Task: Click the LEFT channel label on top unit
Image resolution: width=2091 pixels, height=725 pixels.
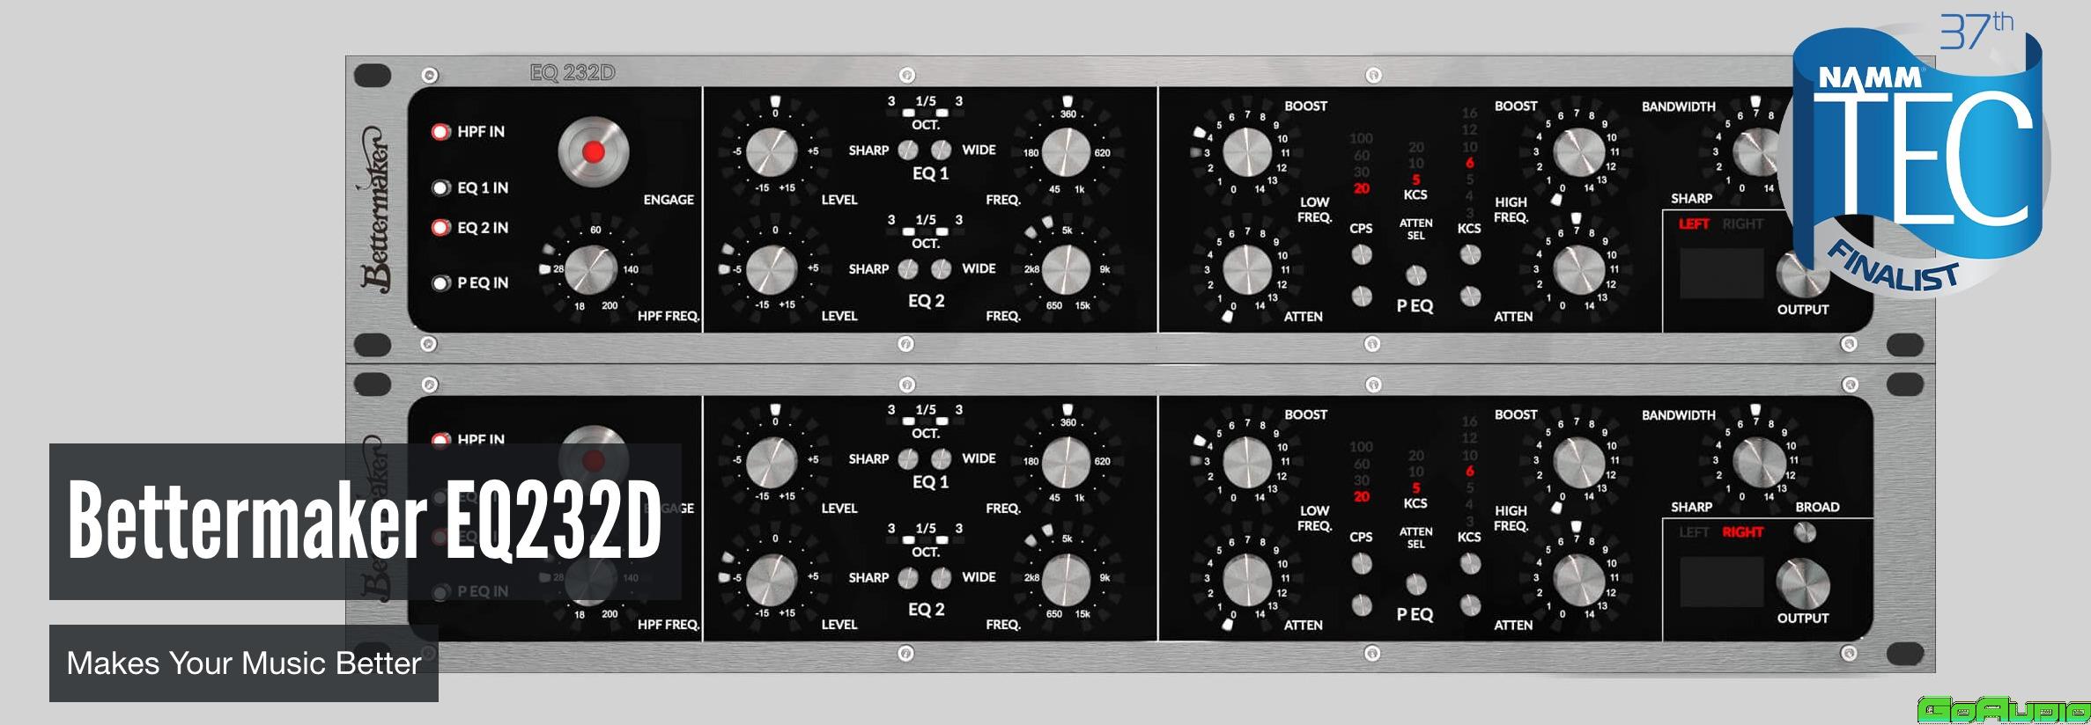Action: click(1694, 224)
